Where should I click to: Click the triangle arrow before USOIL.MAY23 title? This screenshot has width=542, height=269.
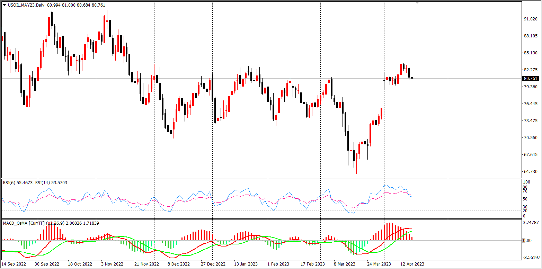(5, 5)
